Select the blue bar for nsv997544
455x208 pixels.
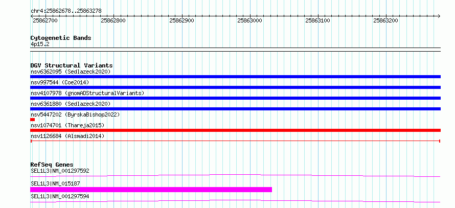(235, 87)
